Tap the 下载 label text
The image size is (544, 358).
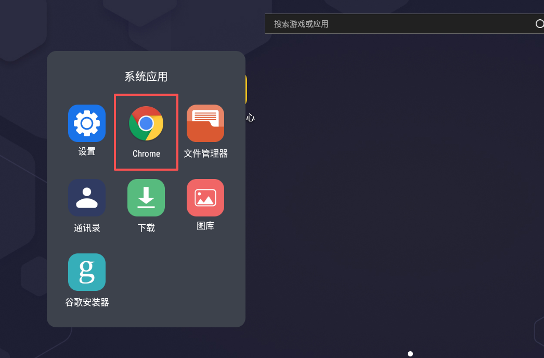(x=146, y=227)
